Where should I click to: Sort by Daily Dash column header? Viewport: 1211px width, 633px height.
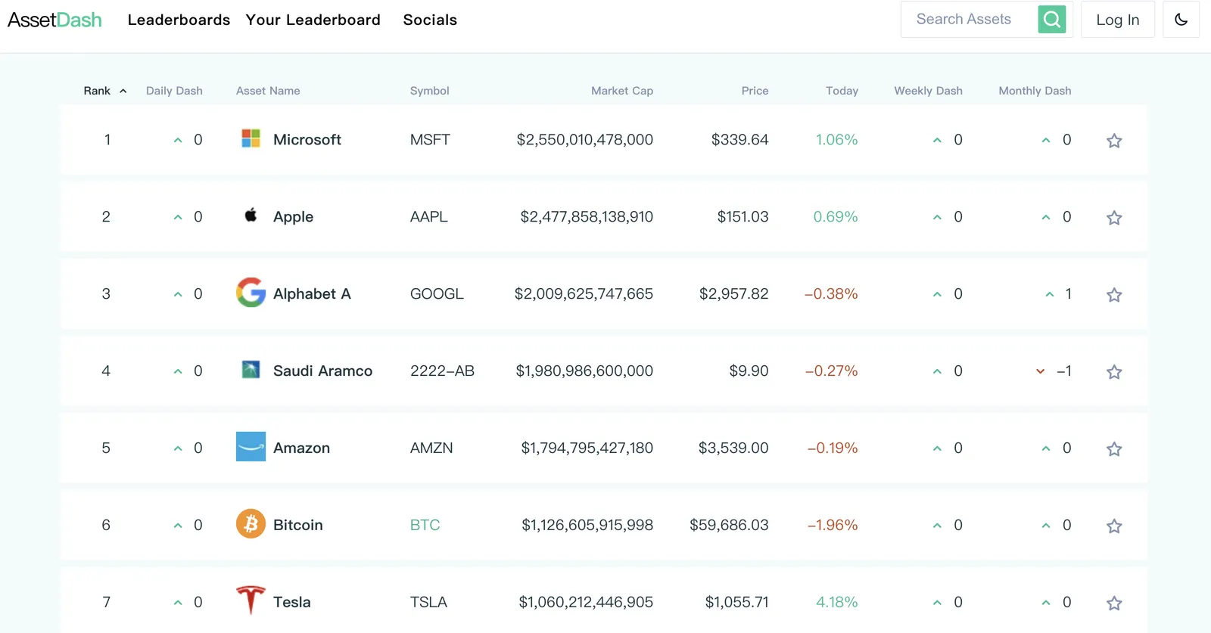tap(174, 91)
